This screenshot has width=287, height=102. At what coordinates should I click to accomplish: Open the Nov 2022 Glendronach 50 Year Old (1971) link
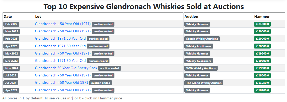click(x=63, y=31)
